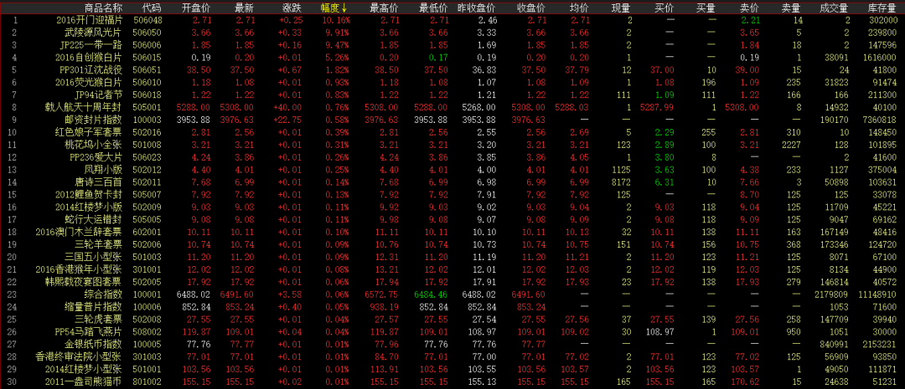
Task: Click the 买量 column header
Action: [706, 8]
